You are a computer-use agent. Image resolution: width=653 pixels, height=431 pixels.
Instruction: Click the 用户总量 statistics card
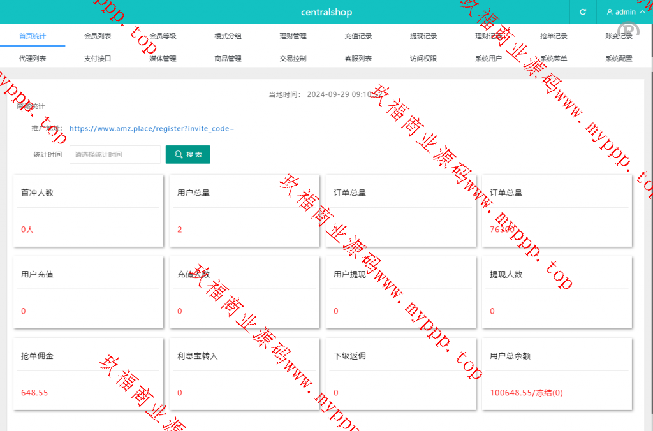pos(244,211)
